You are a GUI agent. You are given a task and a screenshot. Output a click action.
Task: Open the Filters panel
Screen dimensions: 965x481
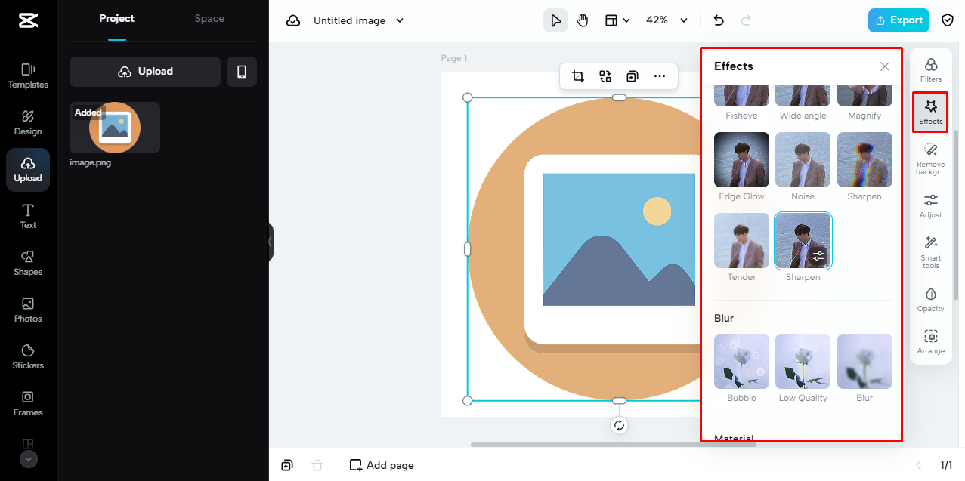pyautogui.click(x=931, y=69)
